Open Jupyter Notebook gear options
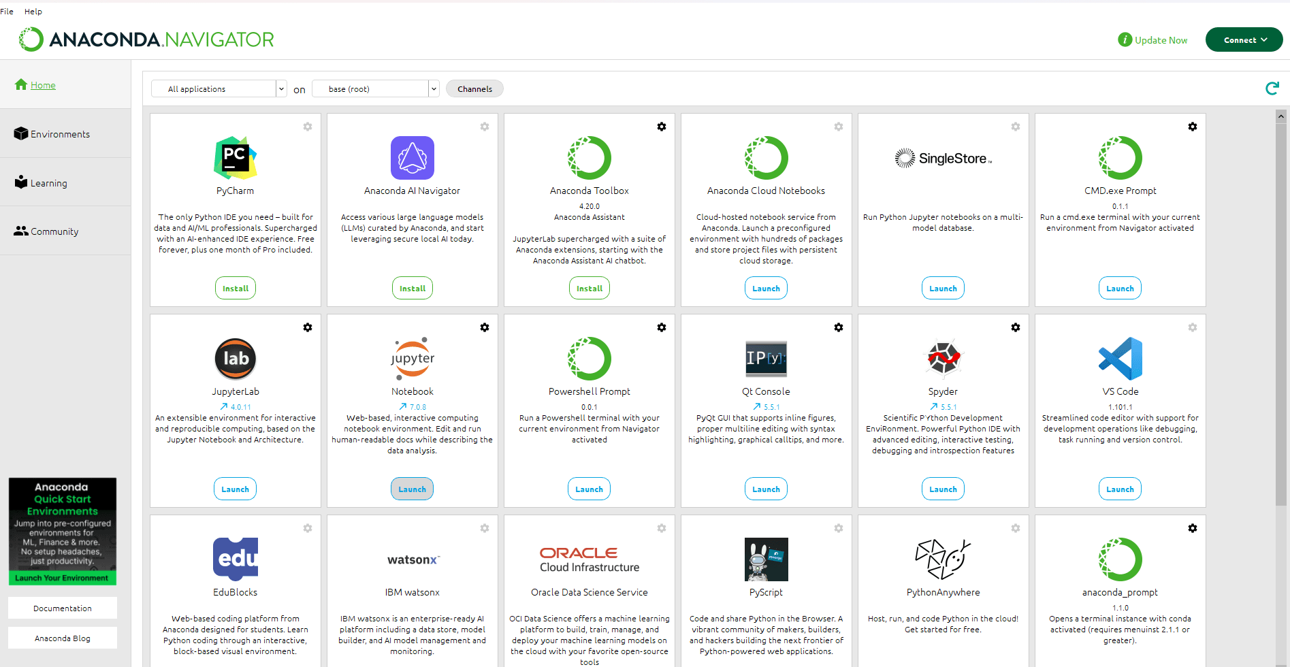Image resolution: width=1290 pixels, height=667 pixels. 485,327
